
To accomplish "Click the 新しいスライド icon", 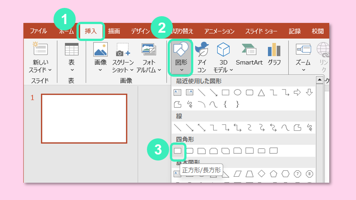I will click(x=40, y=49).
